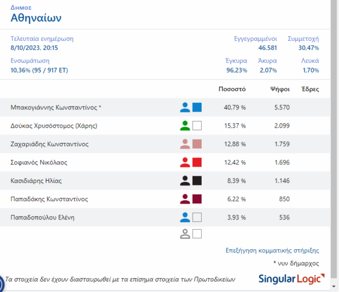Click the empty white box beside Δούκας Χρυσόστομος
The width and height of the screenshot is (340, 292).
click(x=197, y=126)
